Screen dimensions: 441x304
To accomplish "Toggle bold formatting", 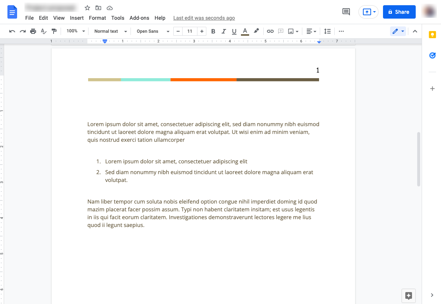I will point(213,31).
